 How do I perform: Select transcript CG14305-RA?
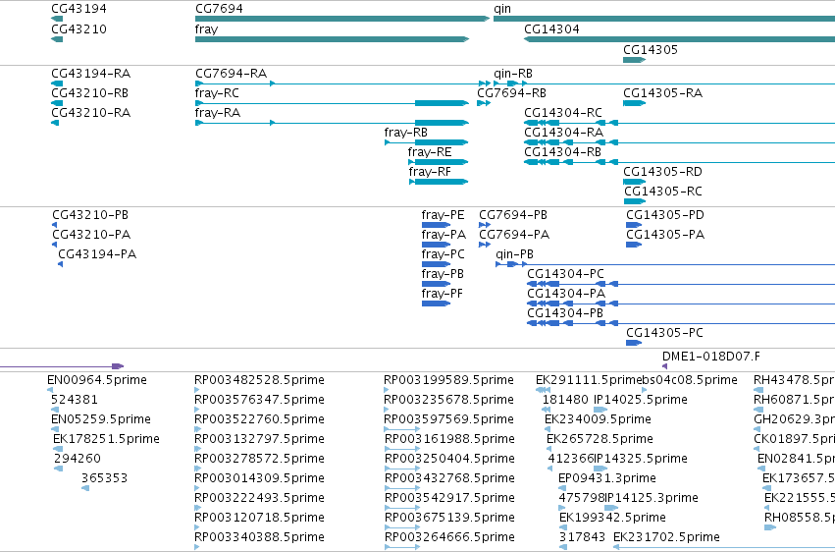[634, 103]
